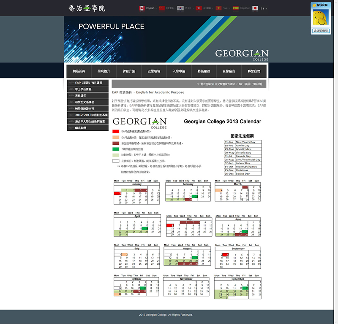338x324 pixels.
Task: Click the January month header in calendar
Action: pyautogui.click(x=136, y=184)
